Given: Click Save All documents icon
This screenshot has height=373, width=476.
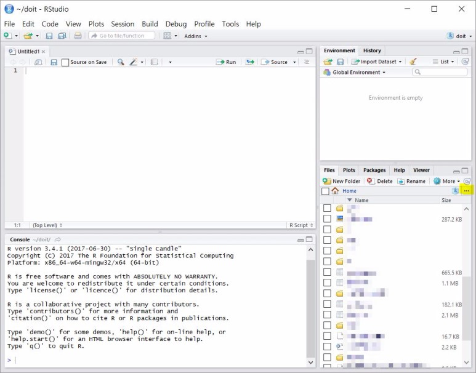Looking at the screenshot, I should point(62,36).
